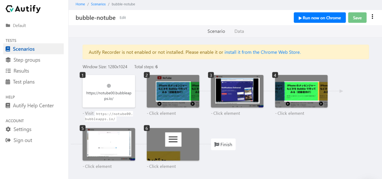Click the bubble-notube scenario title
382x179 pixels.
pos(95,18)
